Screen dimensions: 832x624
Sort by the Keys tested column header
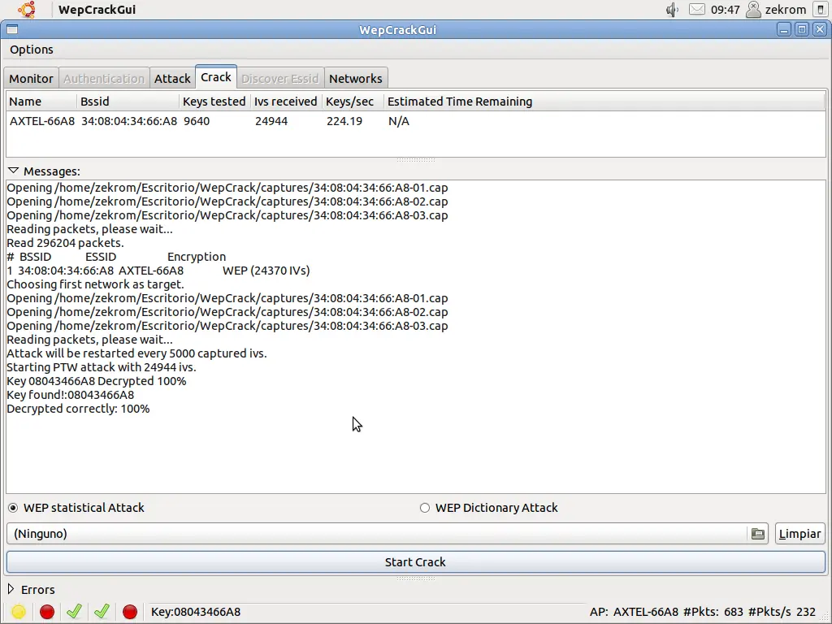coord(214,102)
